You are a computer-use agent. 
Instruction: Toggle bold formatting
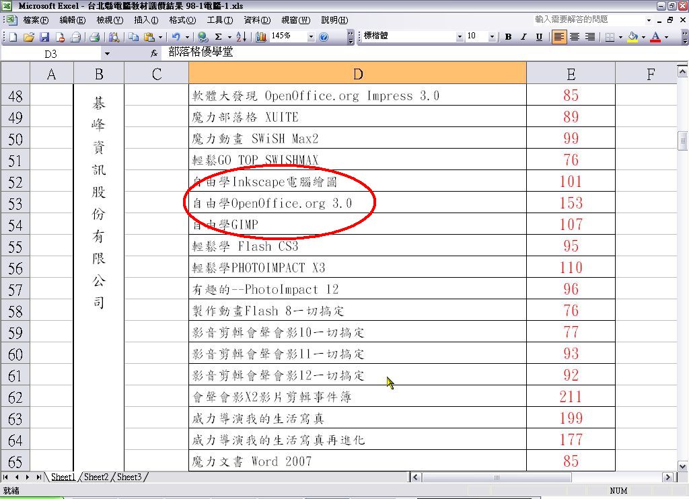[x=508, y=37]
